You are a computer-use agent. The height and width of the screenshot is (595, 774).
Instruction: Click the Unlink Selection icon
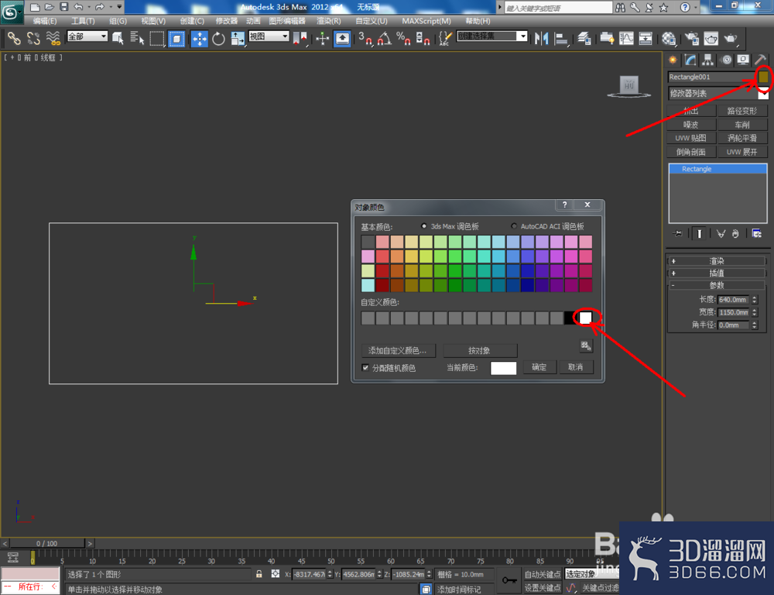tap(33, 38)
